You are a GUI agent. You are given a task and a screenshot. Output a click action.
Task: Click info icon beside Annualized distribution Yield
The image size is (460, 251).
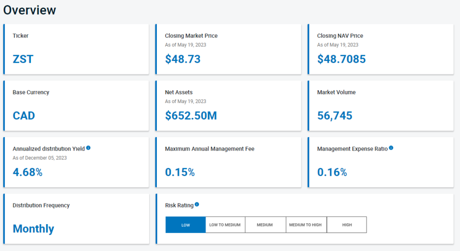click(x=88, y=147)
